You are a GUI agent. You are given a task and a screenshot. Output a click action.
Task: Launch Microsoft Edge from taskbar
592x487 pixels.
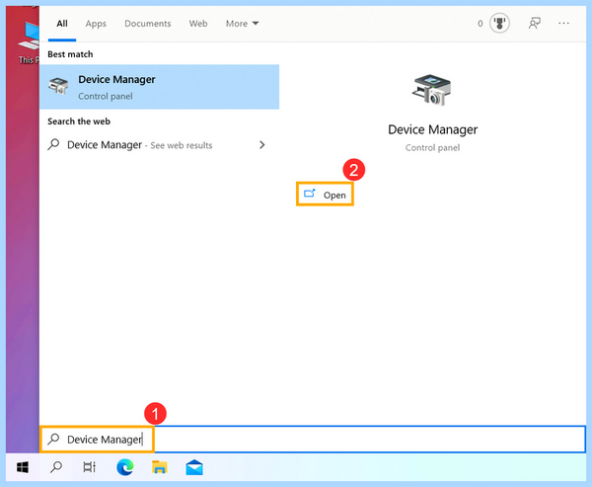[x=125, y=467]
